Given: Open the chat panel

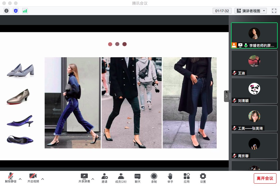Looking at the screenshot, I should (x=137, y=178).
